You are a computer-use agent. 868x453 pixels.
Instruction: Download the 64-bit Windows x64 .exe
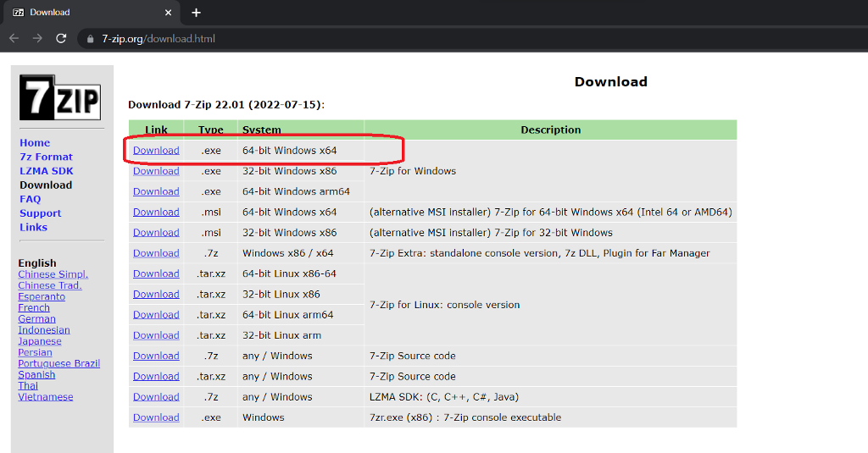click(x=156, y=151)
